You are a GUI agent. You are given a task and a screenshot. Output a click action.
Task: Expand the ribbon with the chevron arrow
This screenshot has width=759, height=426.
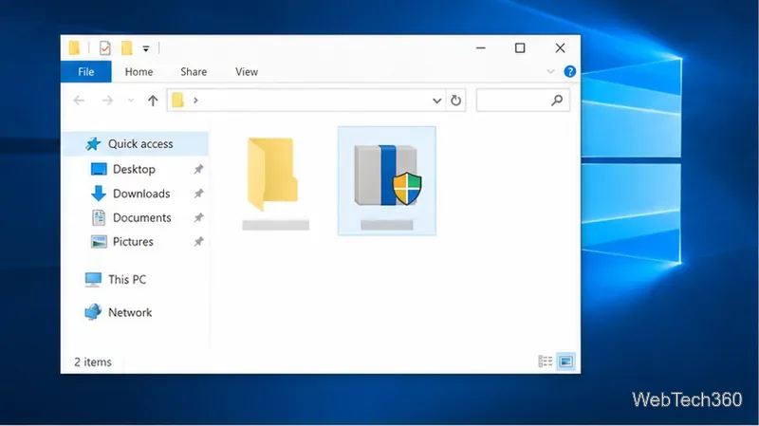click(550, 72)
